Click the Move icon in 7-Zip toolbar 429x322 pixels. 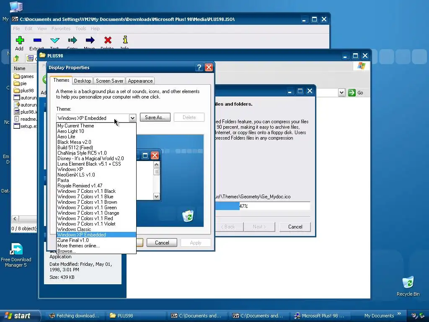tap(90, 40)
